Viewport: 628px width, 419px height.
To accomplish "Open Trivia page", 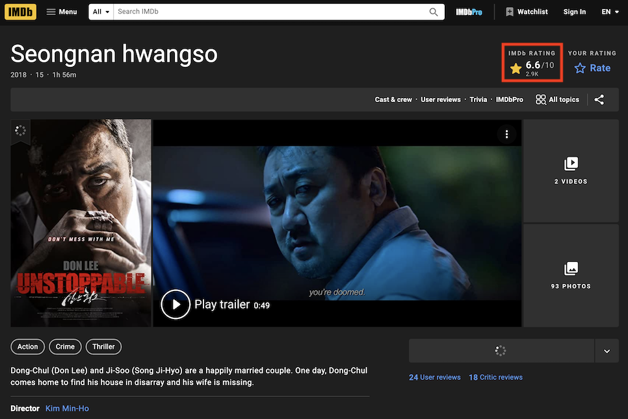I will coord(478,99).
